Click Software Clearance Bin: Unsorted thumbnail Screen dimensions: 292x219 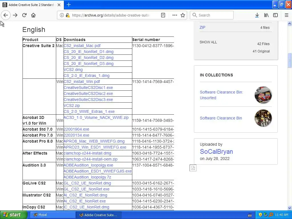pyautogui.click(x=263, y=95)
